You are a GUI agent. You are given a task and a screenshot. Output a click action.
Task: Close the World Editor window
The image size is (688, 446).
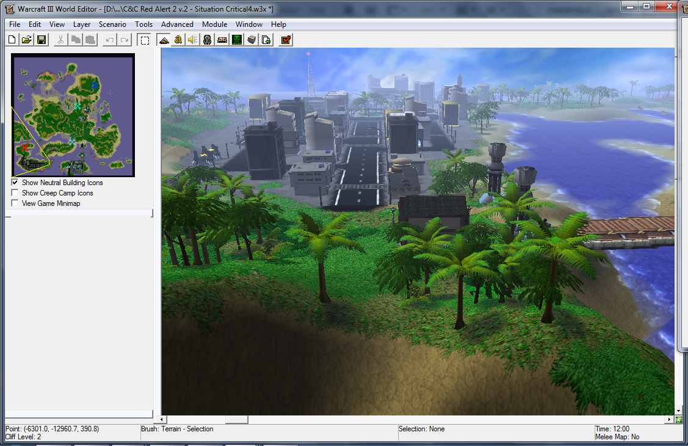pos(668,7)
